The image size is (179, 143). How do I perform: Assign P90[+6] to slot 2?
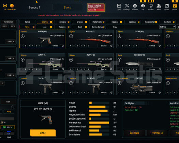point(122,93)
